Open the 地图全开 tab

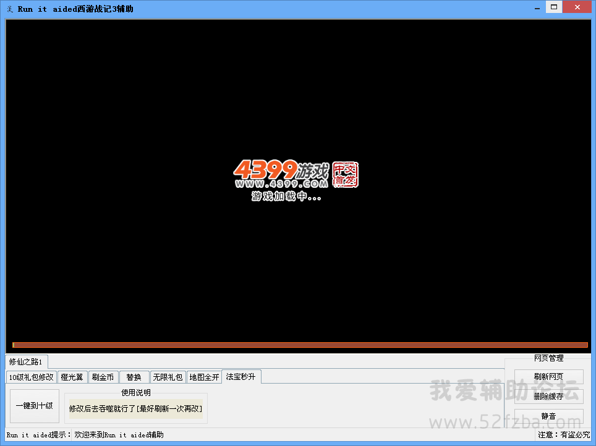(204, 377)
